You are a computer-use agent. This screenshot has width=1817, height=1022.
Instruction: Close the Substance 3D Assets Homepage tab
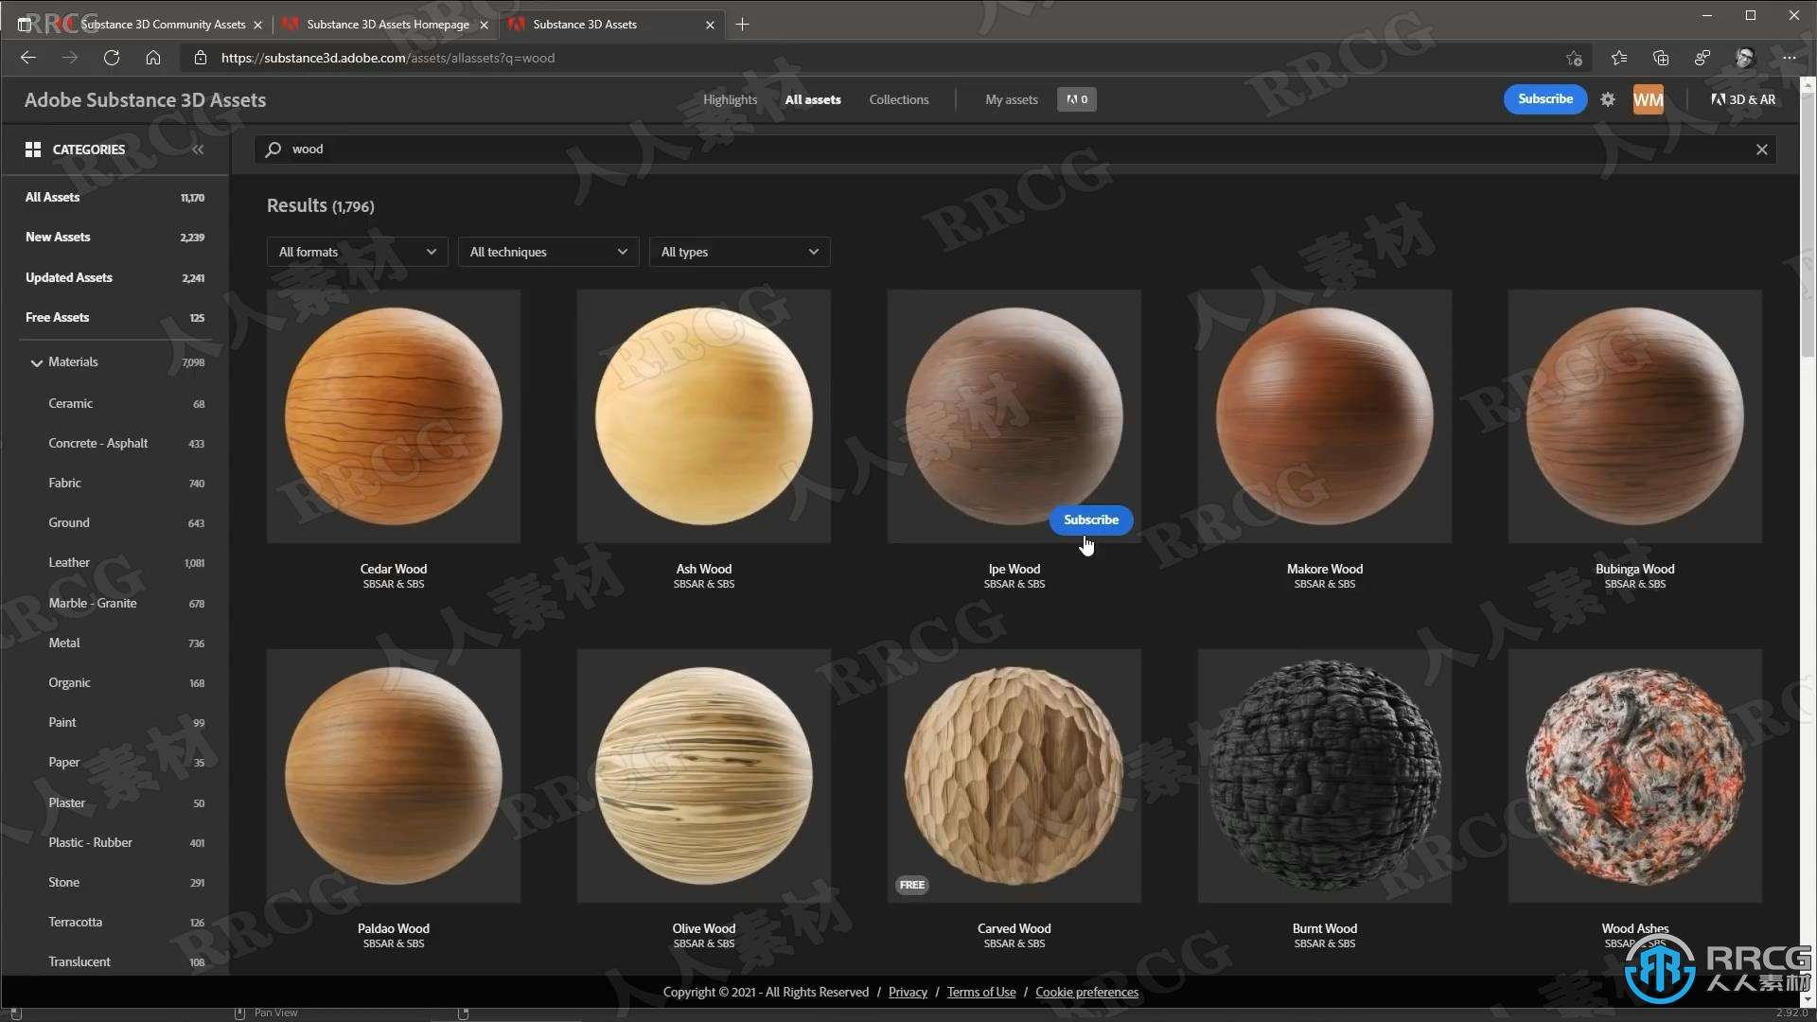pyautogui.click(x=484, y=26)
